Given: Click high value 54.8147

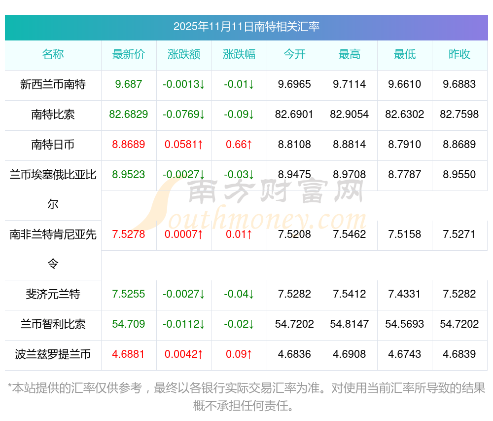Looking at the screenshot, I should click(350, 324).
